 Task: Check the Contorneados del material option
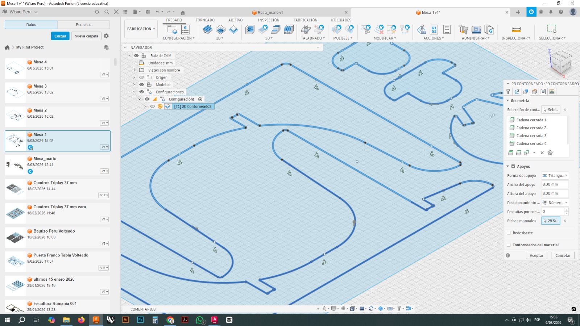509,245
